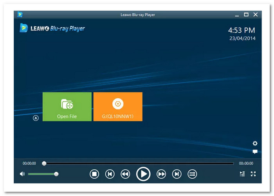
Task: Click the Leawo Blu-ray Player logo
Action: coord(52,28)
